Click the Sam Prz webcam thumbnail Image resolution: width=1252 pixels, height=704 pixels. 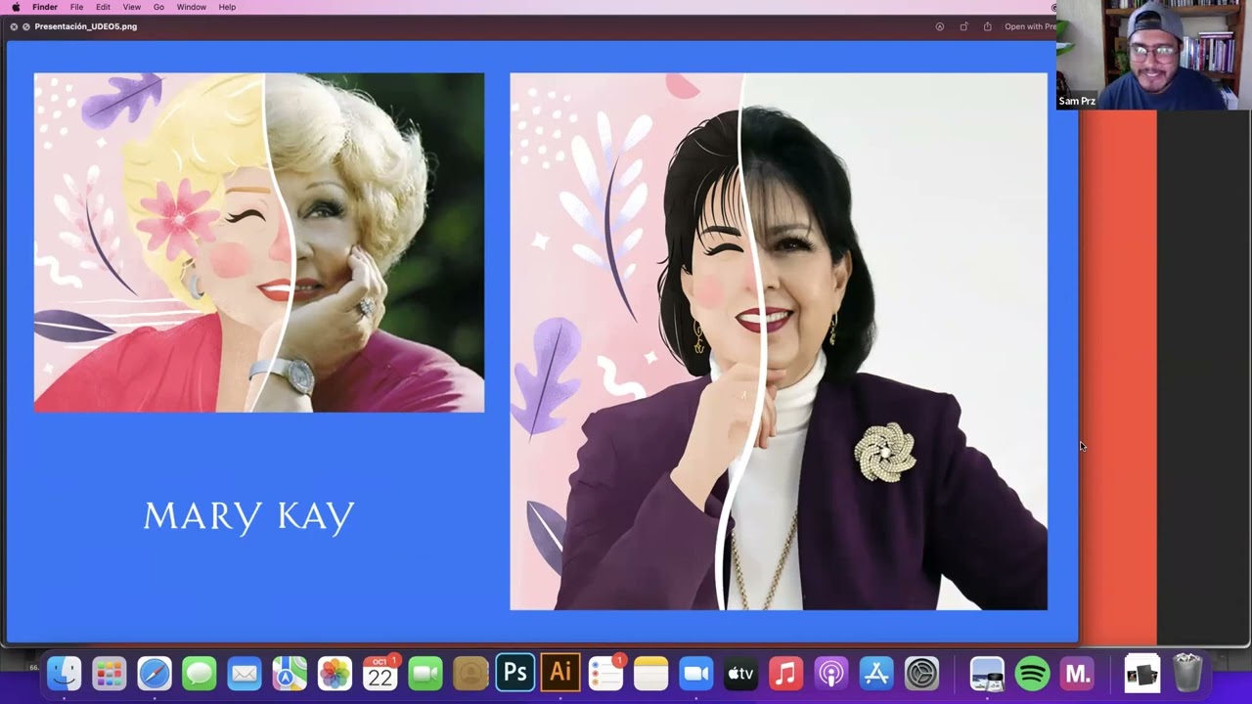(x=1154, y=55)
